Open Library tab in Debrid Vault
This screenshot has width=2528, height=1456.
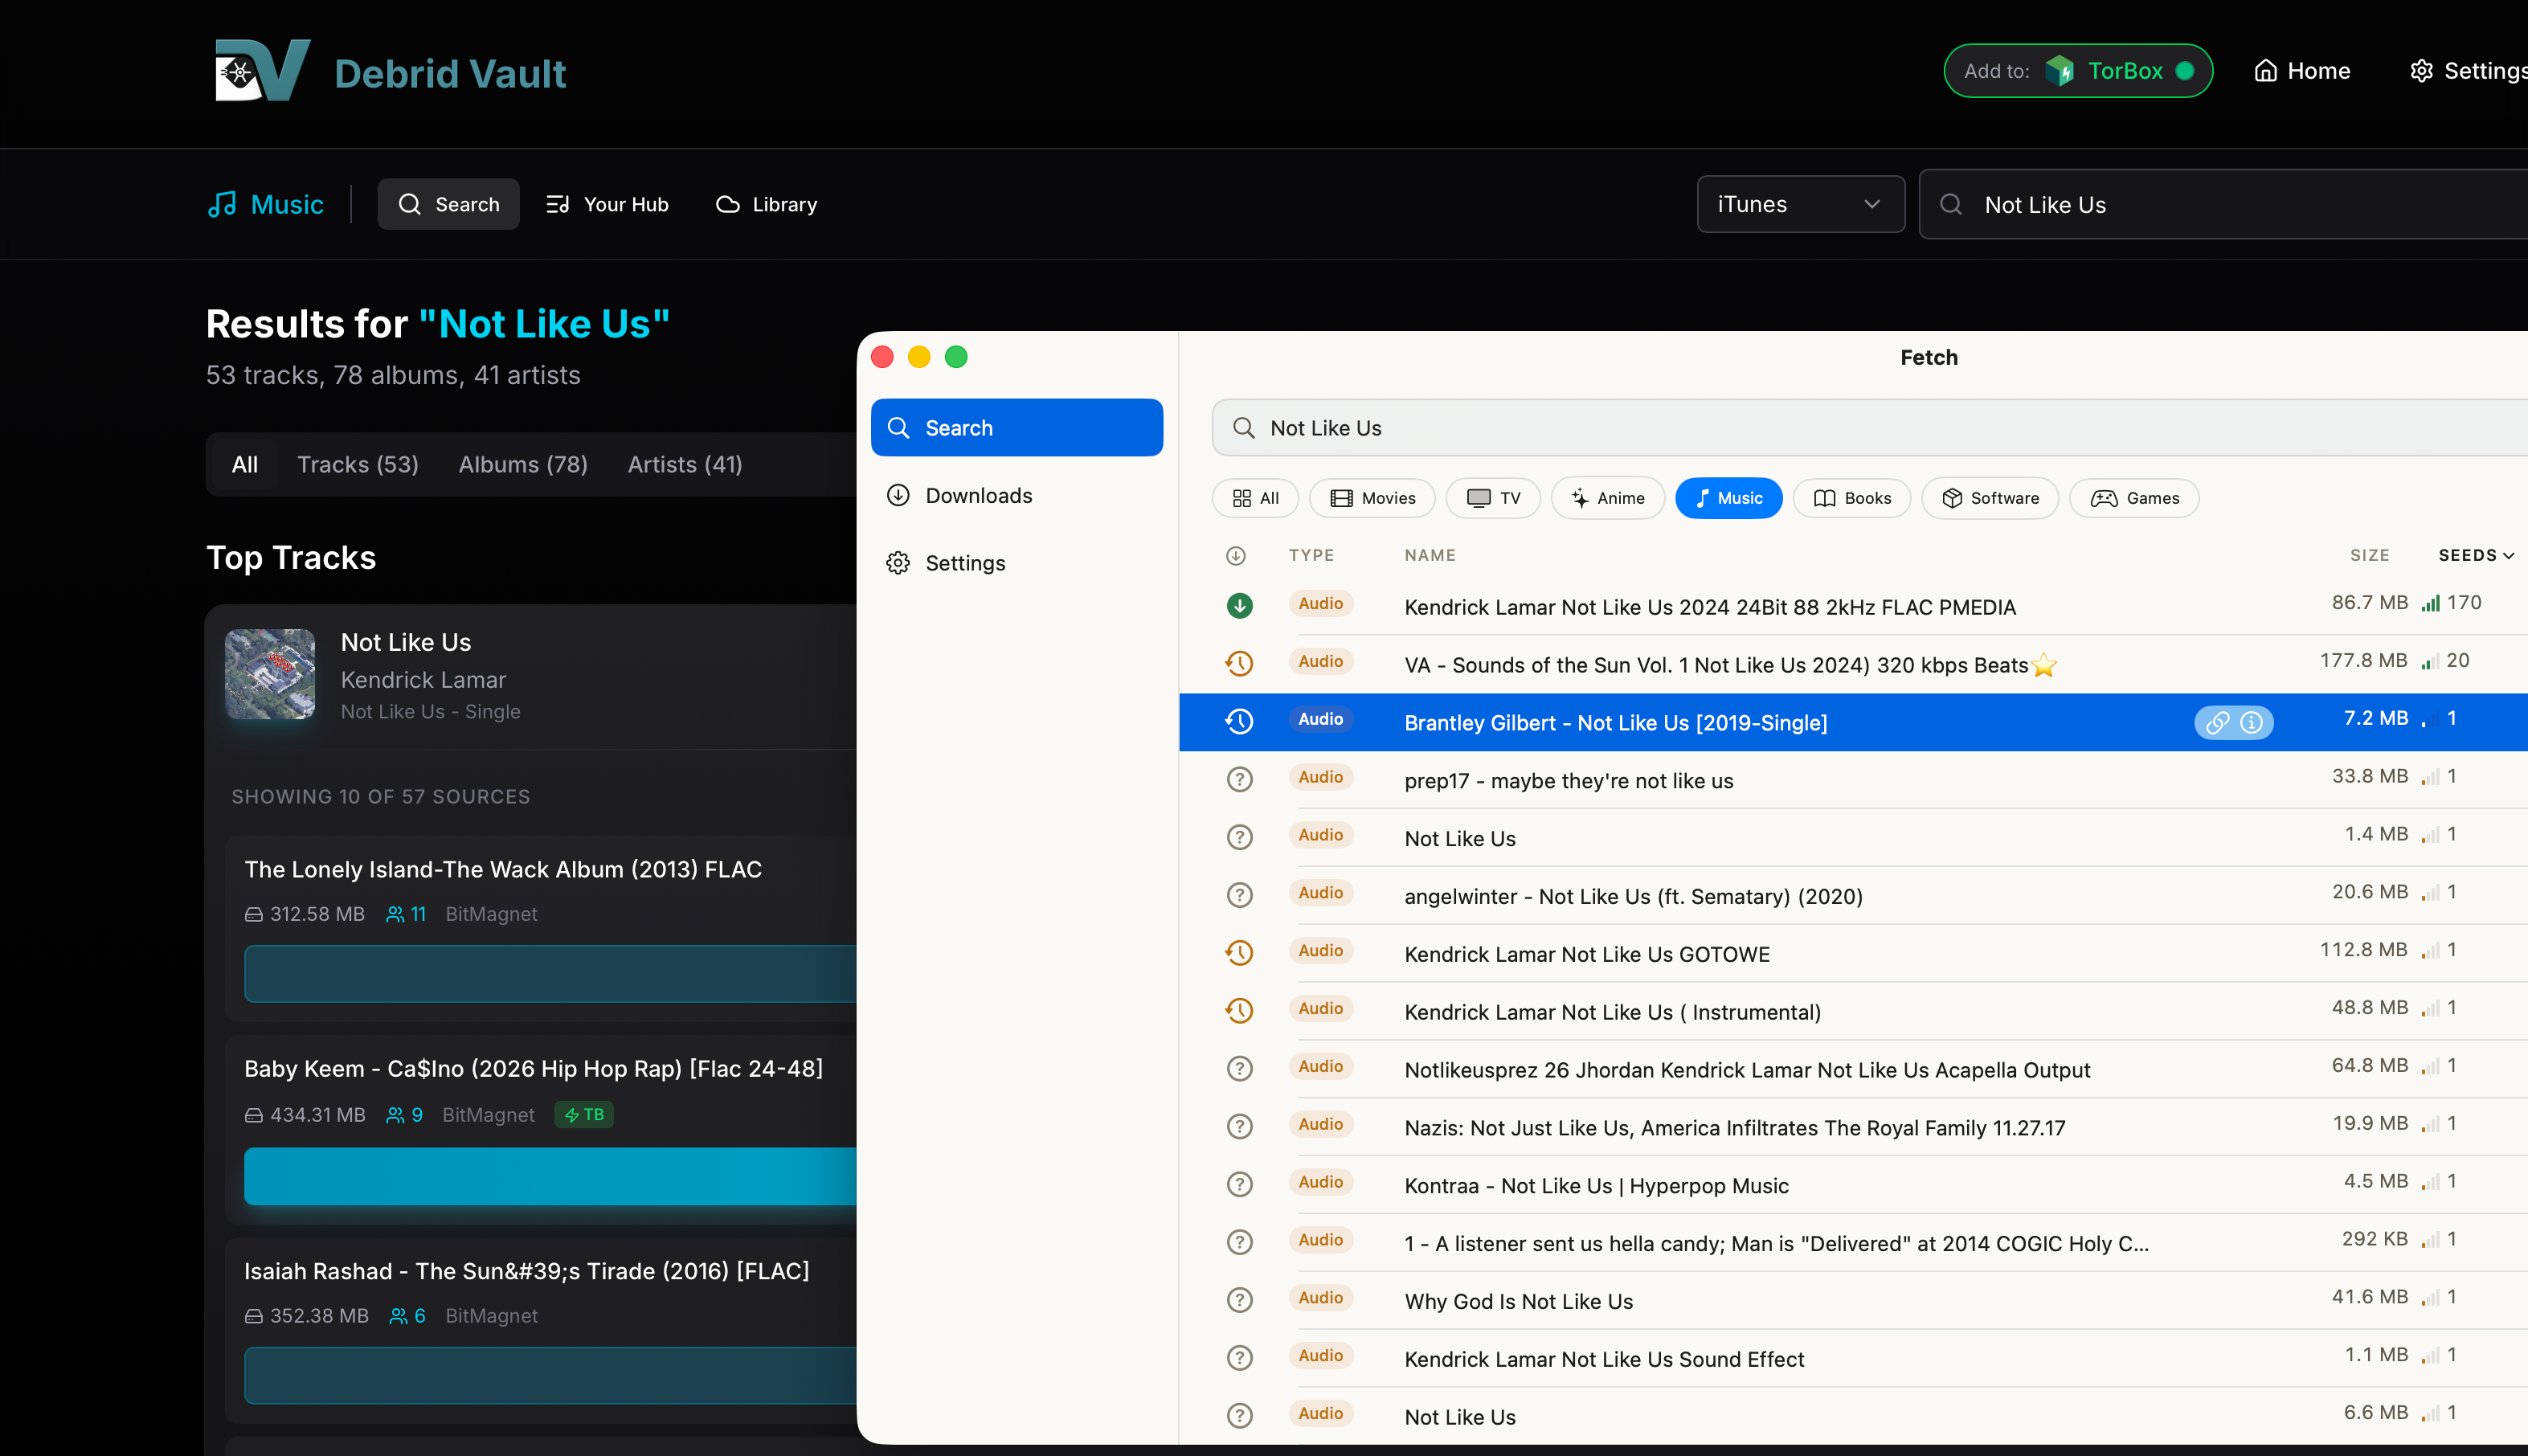pyautogui.click(x=766, y=204)
